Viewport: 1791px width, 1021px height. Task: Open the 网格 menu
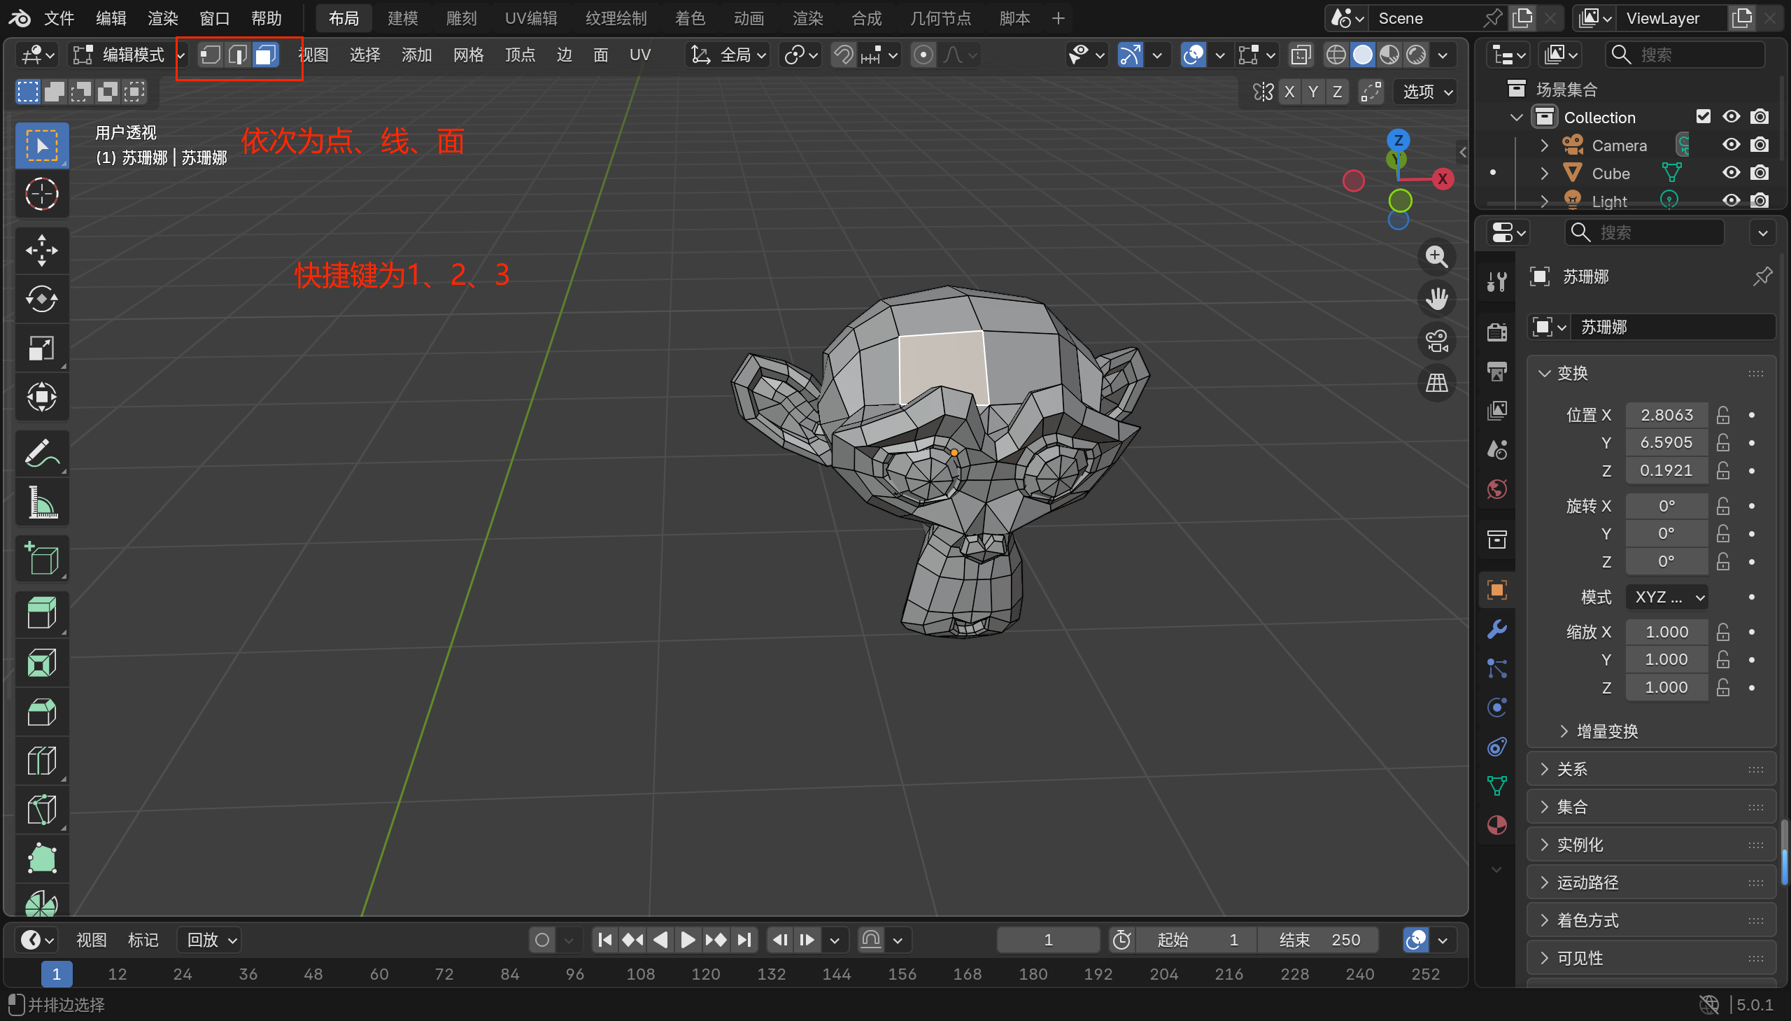(x=467, y=55)
